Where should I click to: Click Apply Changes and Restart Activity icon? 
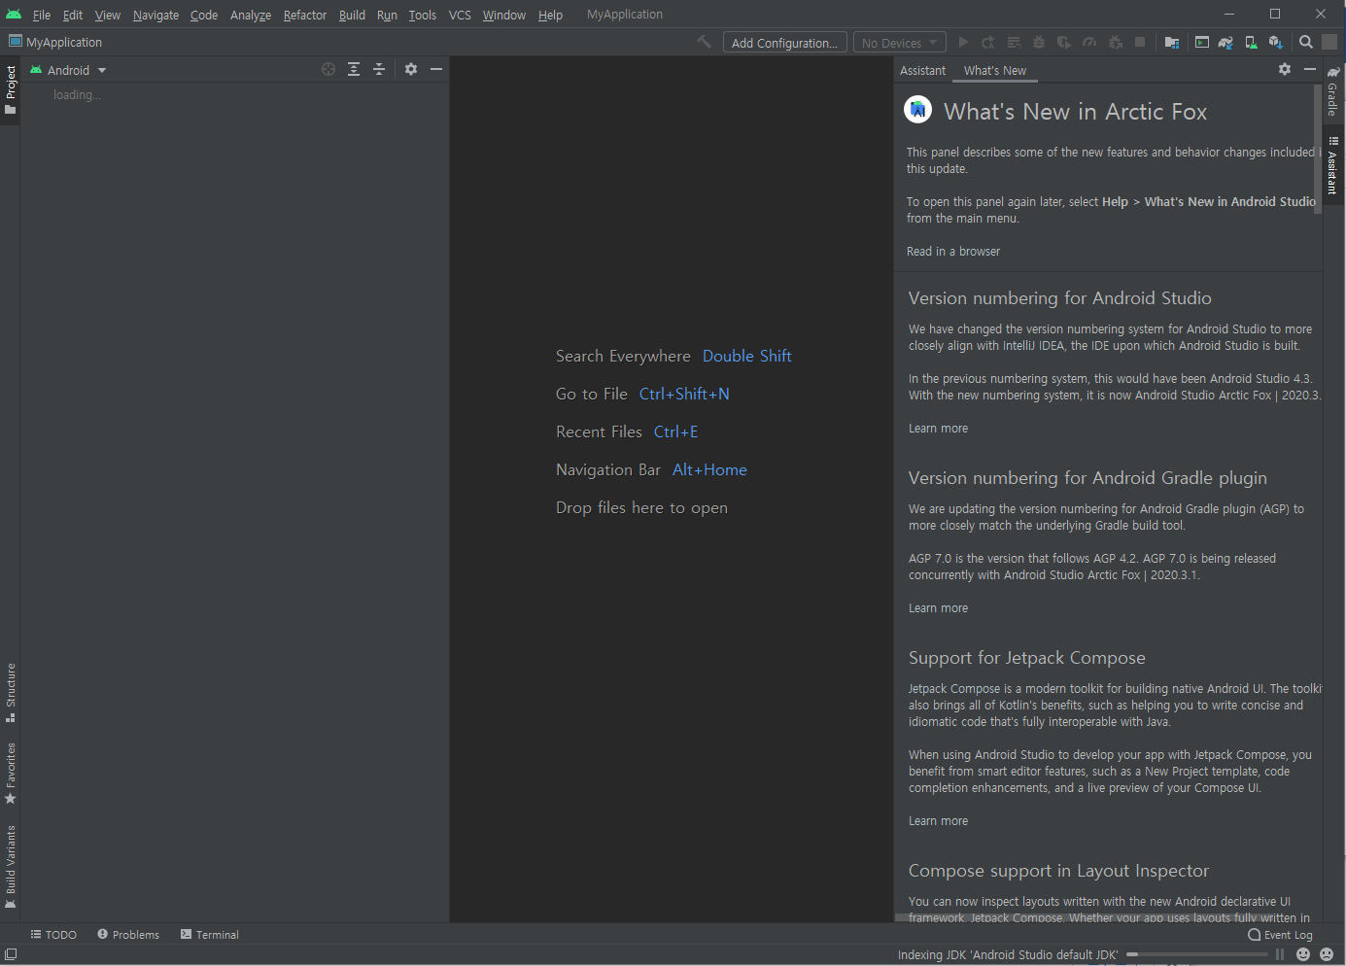point(988,42)
